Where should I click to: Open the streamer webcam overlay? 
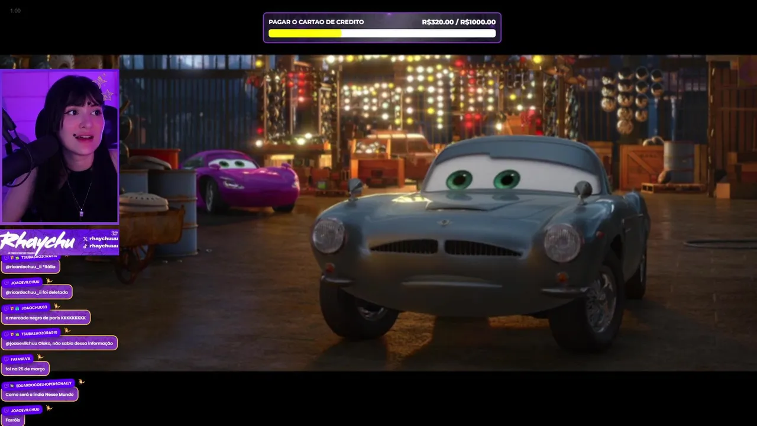(60, 146)
